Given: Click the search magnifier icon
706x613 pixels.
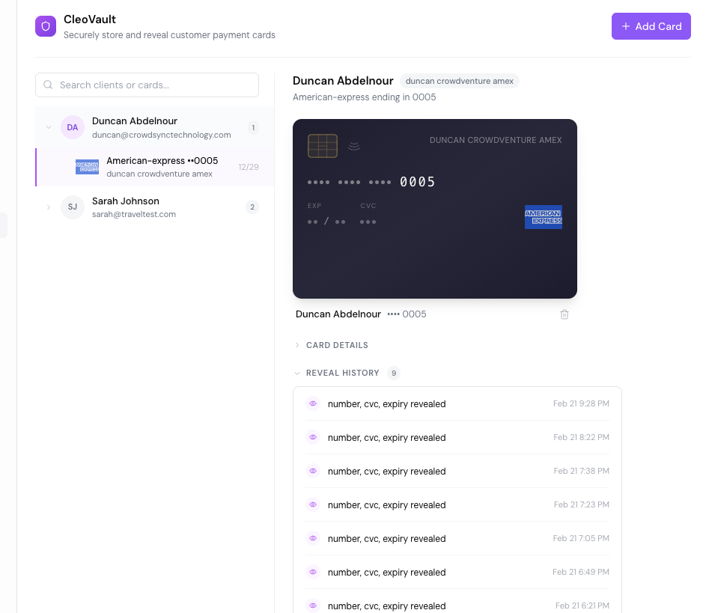Looking at the screenshot, I should click(48, 85).
